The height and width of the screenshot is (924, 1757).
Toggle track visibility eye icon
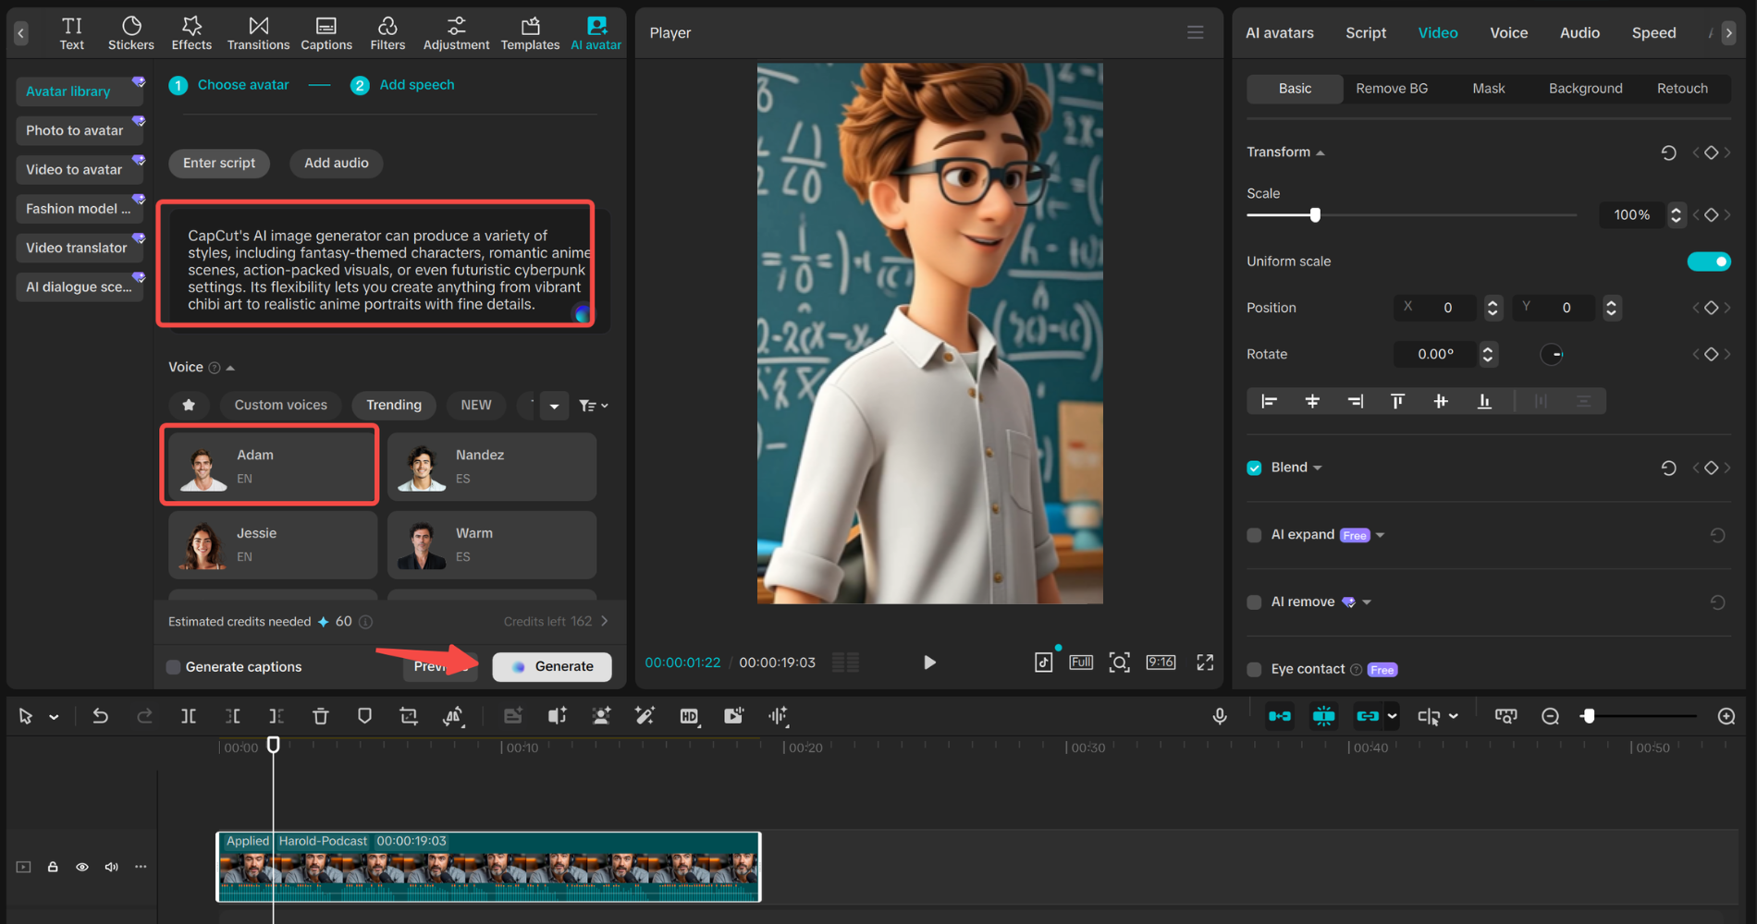[82, 867]
